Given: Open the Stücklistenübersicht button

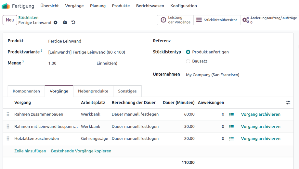Looking at the screenshot, I should [x=217, y=20].
